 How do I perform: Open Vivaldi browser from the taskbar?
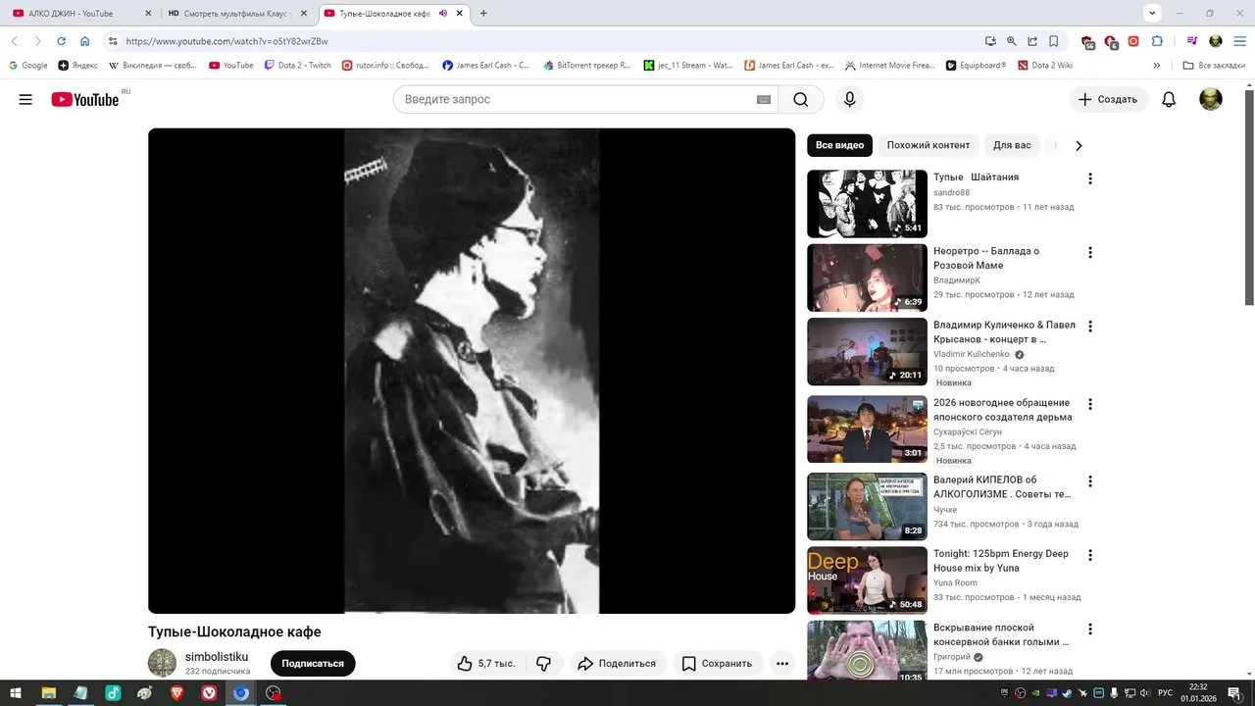click(209, 693)
